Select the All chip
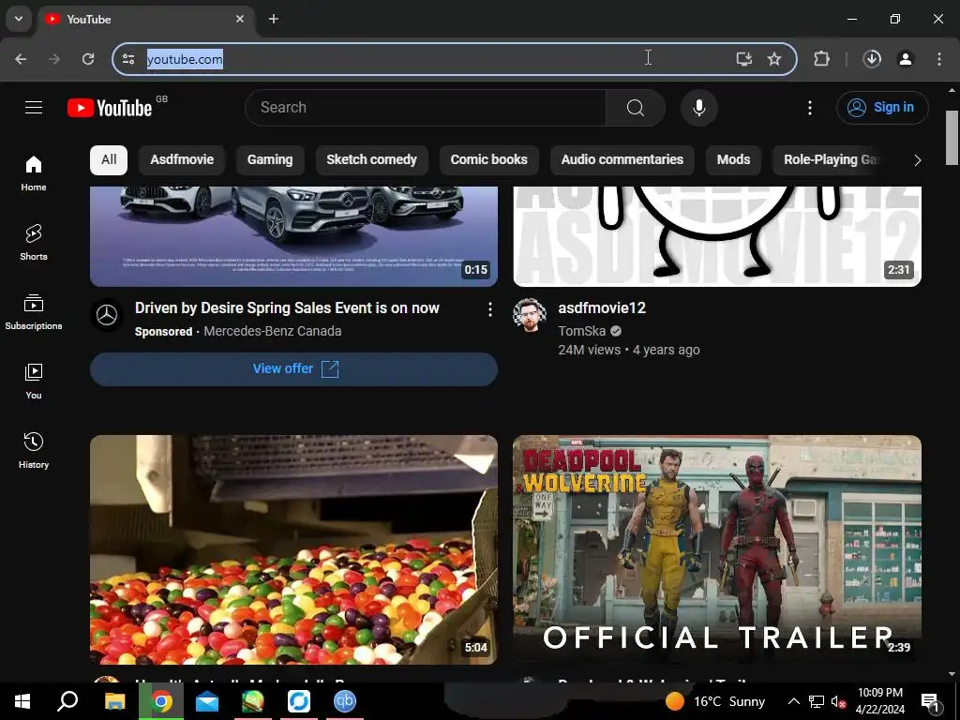This screenshot has width=960, height=720. pyautogui.click(x=109, y=159)
